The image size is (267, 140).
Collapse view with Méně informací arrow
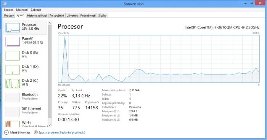(6, 132)
